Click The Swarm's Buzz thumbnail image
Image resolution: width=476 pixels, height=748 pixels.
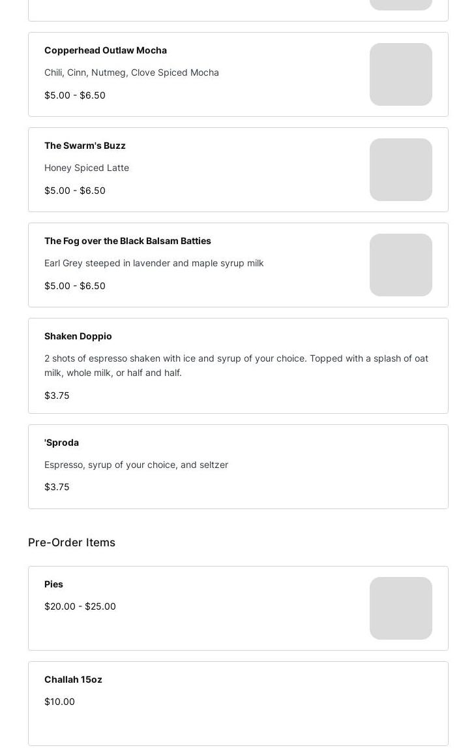400,170
